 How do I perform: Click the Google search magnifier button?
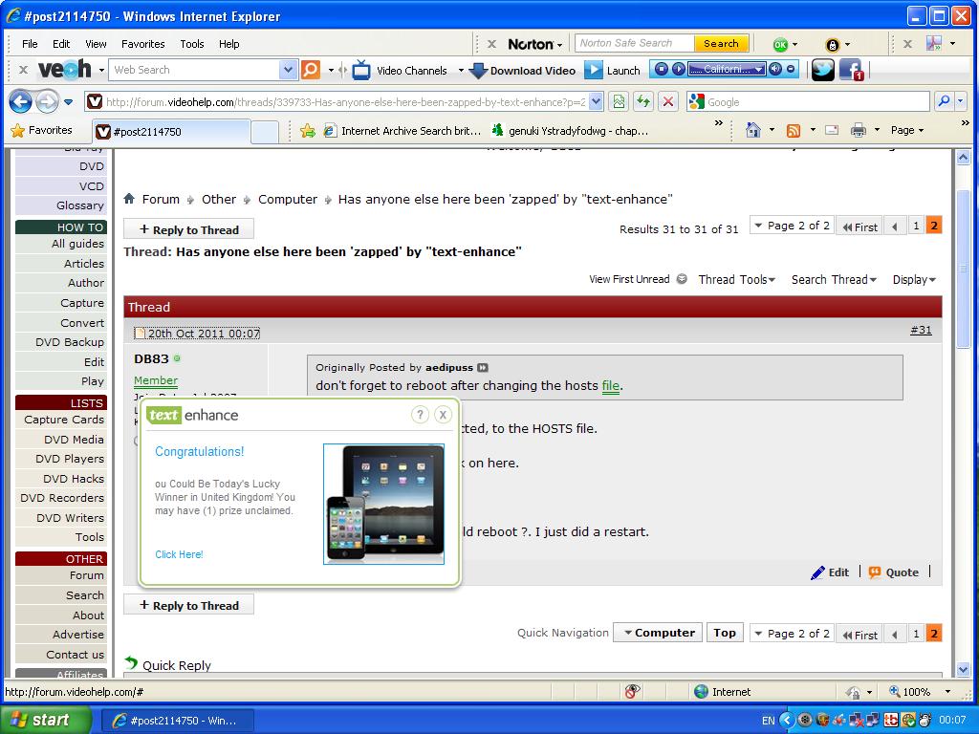click(x=944, y=101)
